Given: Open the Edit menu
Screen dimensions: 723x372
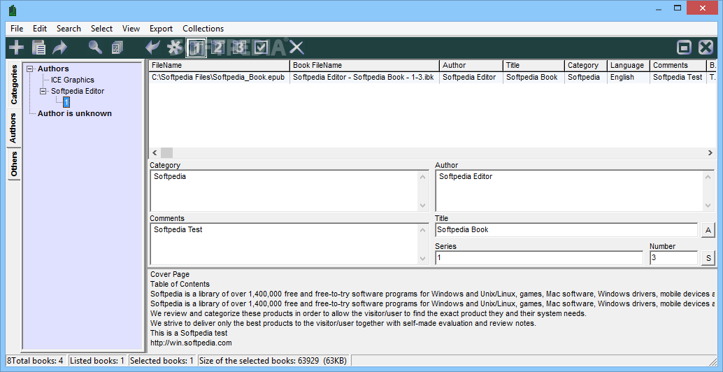Looking at the screenshot, I should pyautogui.click(x=40, y=29).
